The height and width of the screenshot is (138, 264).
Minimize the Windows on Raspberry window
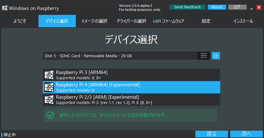click(x=252, y=7)
